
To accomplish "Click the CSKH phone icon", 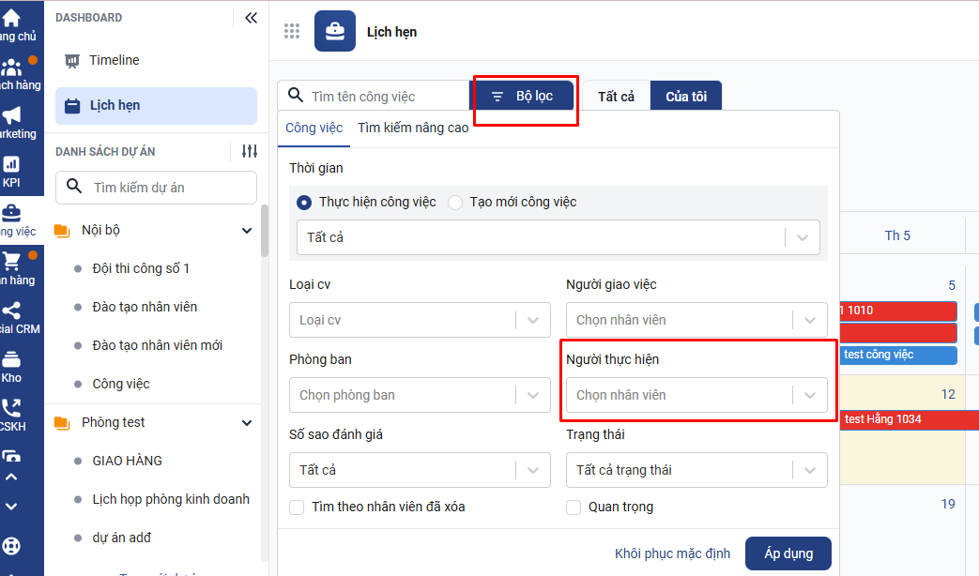I will pos(11,409).
